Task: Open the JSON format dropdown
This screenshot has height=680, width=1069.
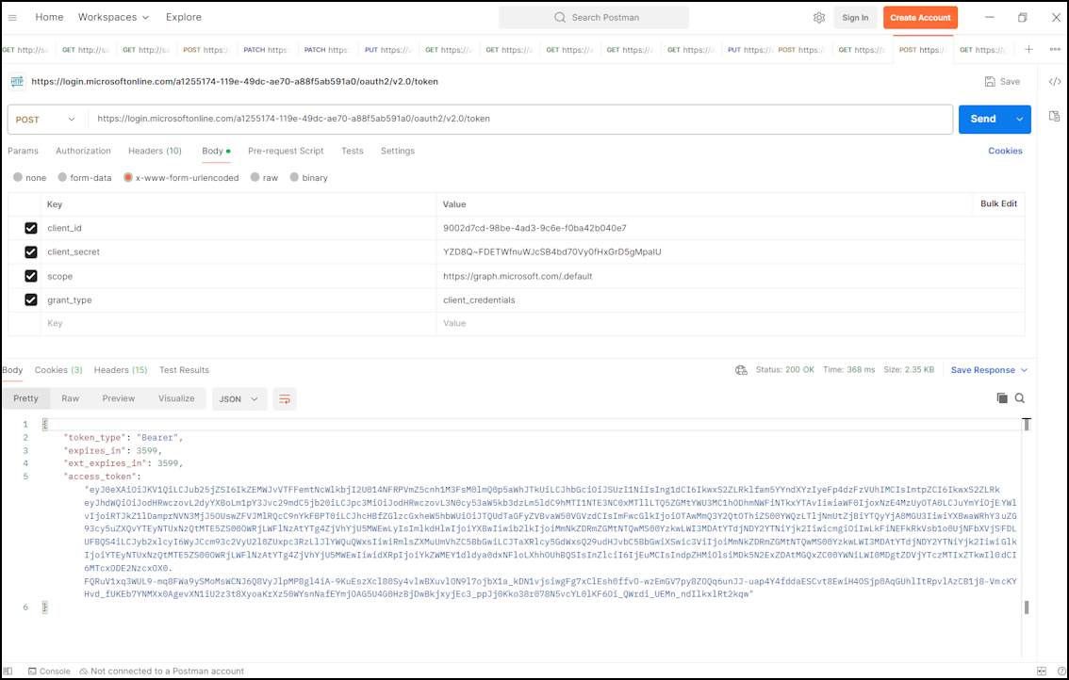Action: coord(238,399)
